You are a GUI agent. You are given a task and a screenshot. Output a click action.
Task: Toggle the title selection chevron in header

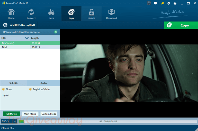pyautogui.click(x=27, y=38)
